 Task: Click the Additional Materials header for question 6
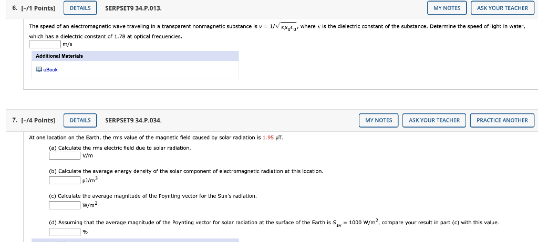pos(135,56)
